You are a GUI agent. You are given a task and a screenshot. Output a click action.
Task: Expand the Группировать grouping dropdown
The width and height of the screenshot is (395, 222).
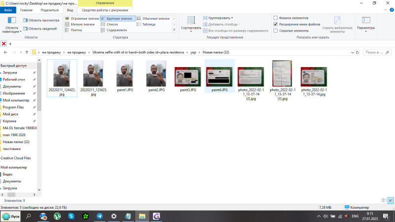coord(220,18)
